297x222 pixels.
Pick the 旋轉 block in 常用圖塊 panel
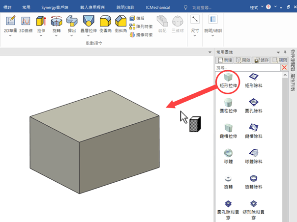tap(228, 182)
